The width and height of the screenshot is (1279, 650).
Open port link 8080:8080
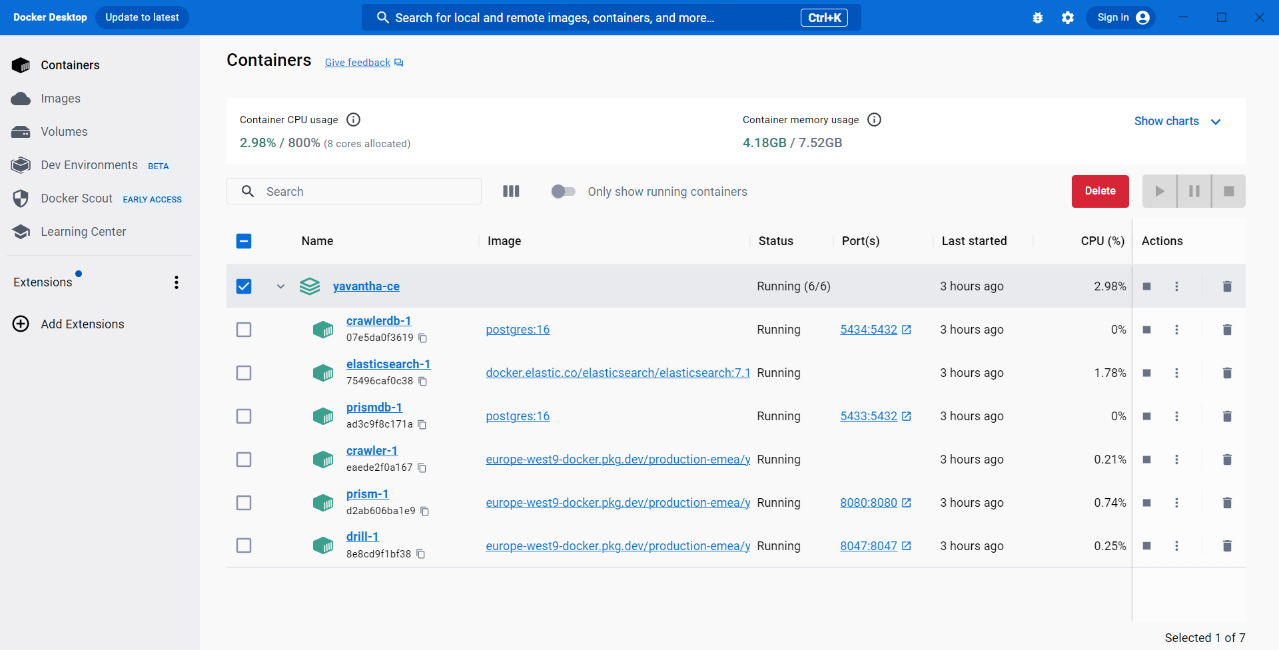[x=875, y=503]
